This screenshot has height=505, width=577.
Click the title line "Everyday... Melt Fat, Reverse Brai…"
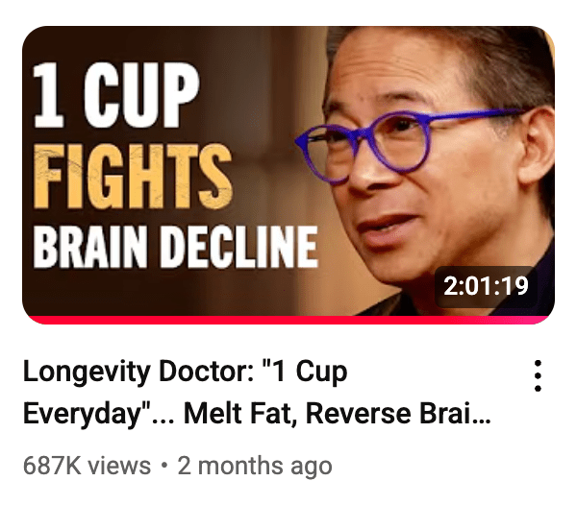[257, 414]
